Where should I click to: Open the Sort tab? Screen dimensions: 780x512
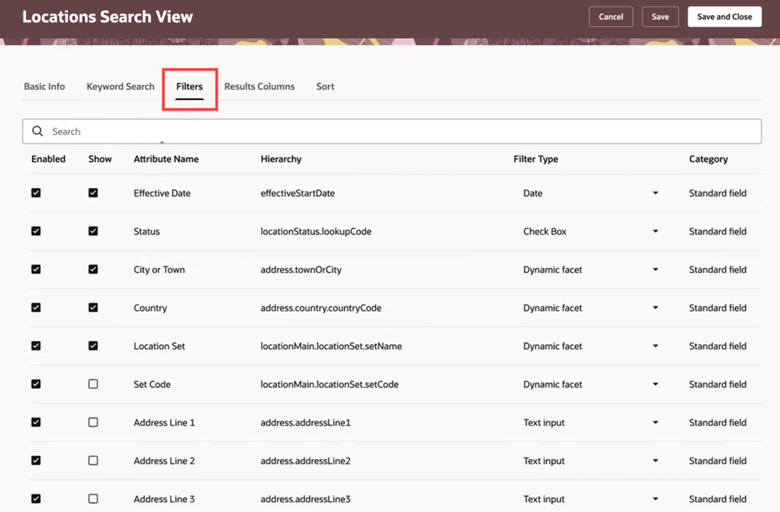point(325,87)
